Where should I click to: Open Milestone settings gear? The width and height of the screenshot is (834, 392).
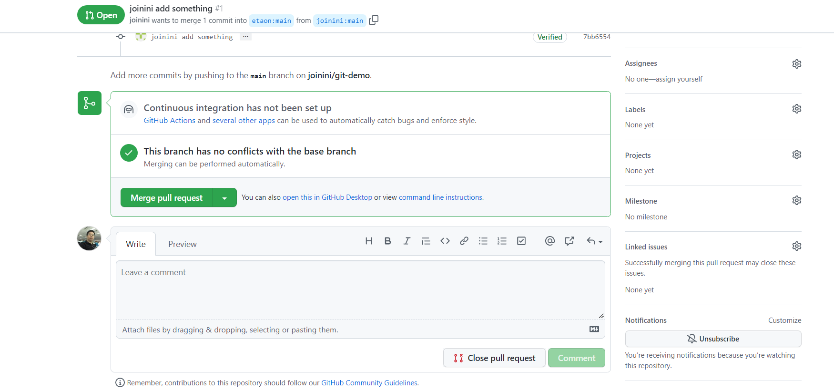pyautogui.click(x=797, y=200)
